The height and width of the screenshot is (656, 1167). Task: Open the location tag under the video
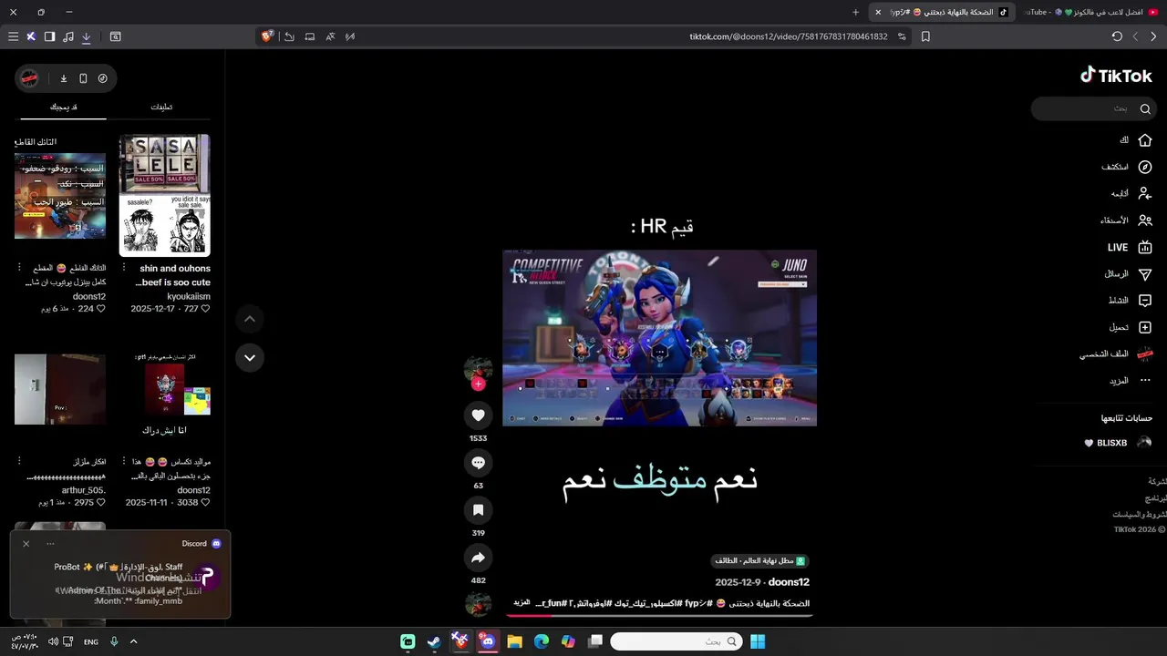pyautogui.click(x=759, y=561)
